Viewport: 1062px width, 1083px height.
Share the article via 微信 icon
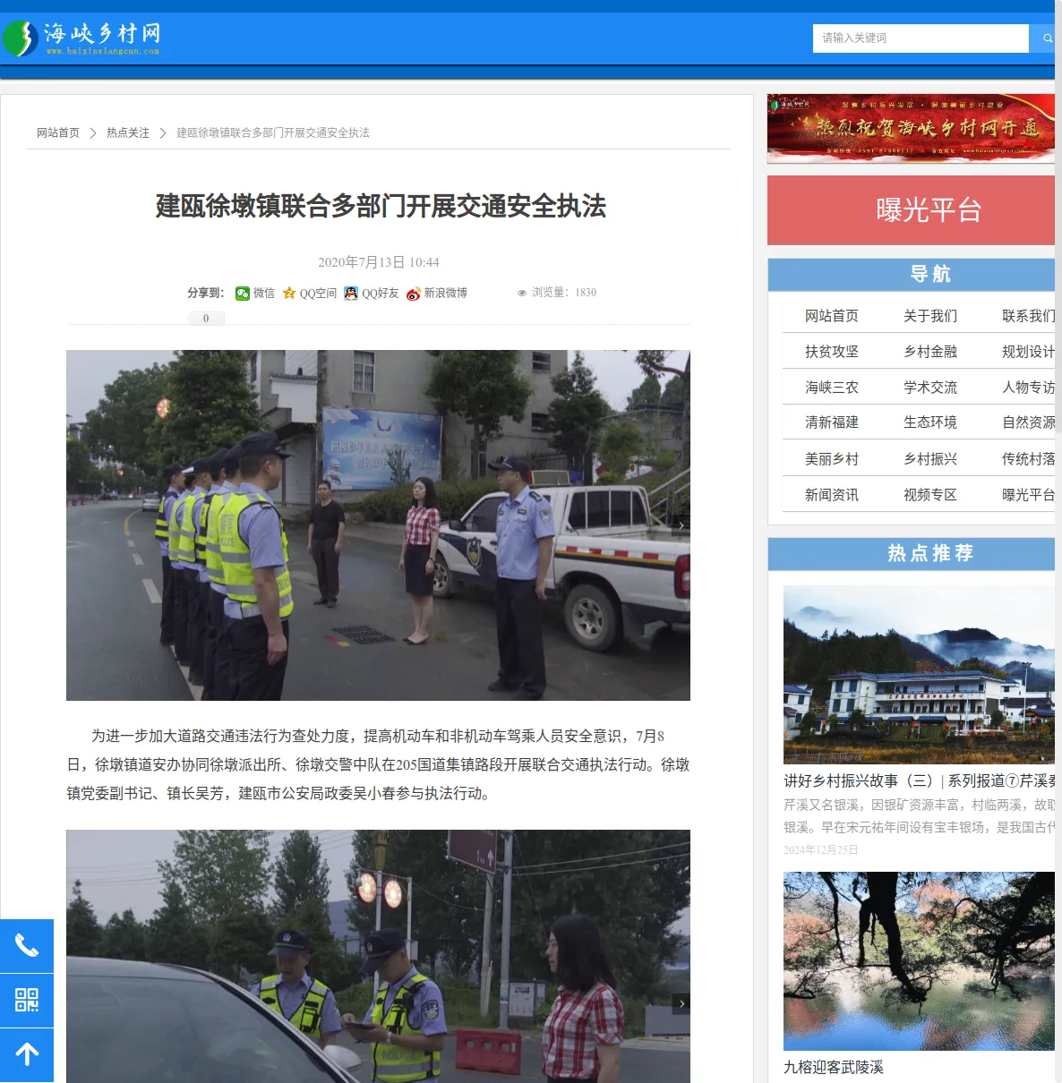(x=243, y=293)
